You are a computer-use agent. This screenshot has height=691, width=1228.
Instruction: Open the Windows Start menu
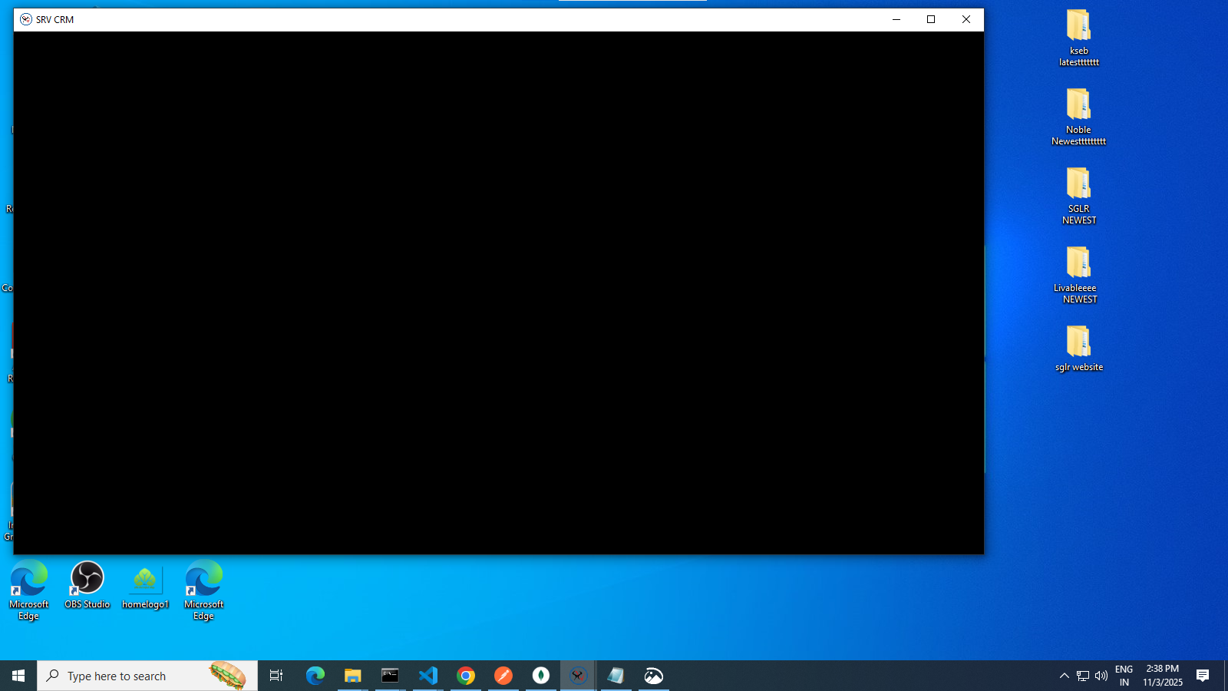point(18,676)
